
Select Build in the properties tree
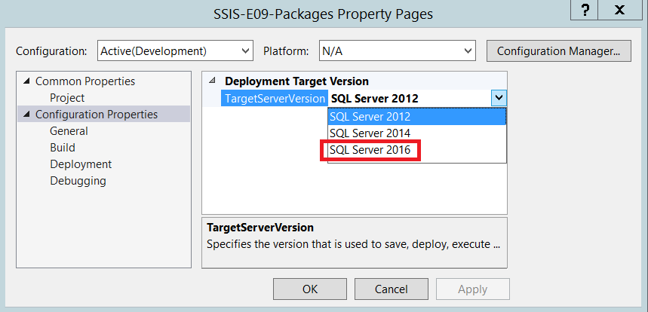tap(63, 148)
